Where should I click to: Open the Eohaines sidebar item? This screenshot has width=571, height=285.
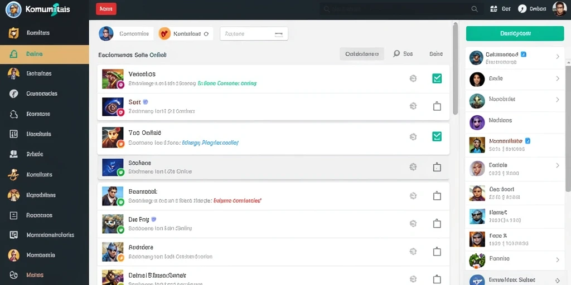click(45, 73)
